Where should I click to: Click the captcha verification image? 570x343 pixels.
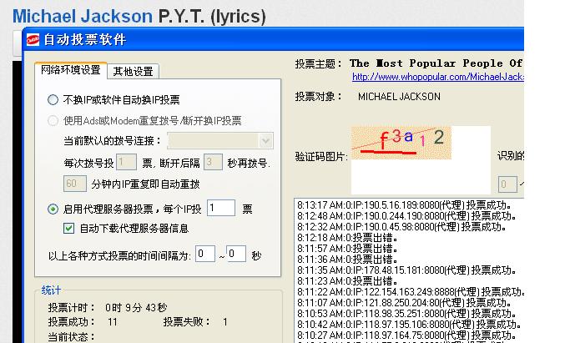tap(401, 141)
